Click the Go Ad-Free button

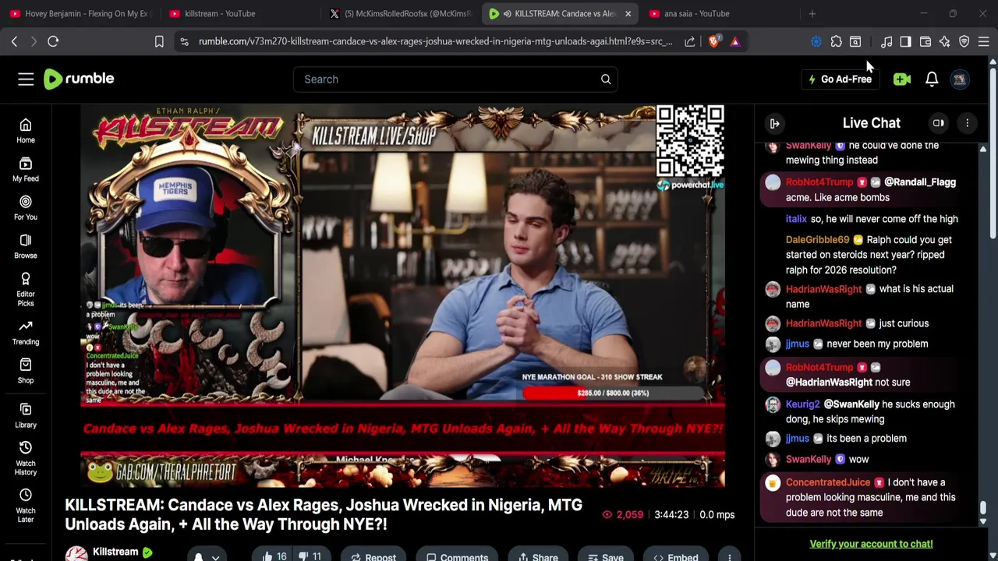click(x=840, y=79)
